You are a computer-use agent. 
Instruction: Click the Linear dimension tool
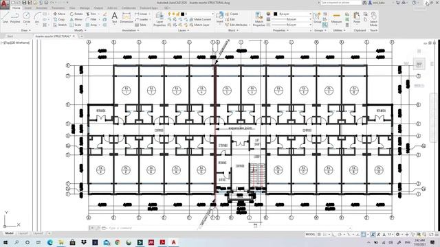point(141,14)
